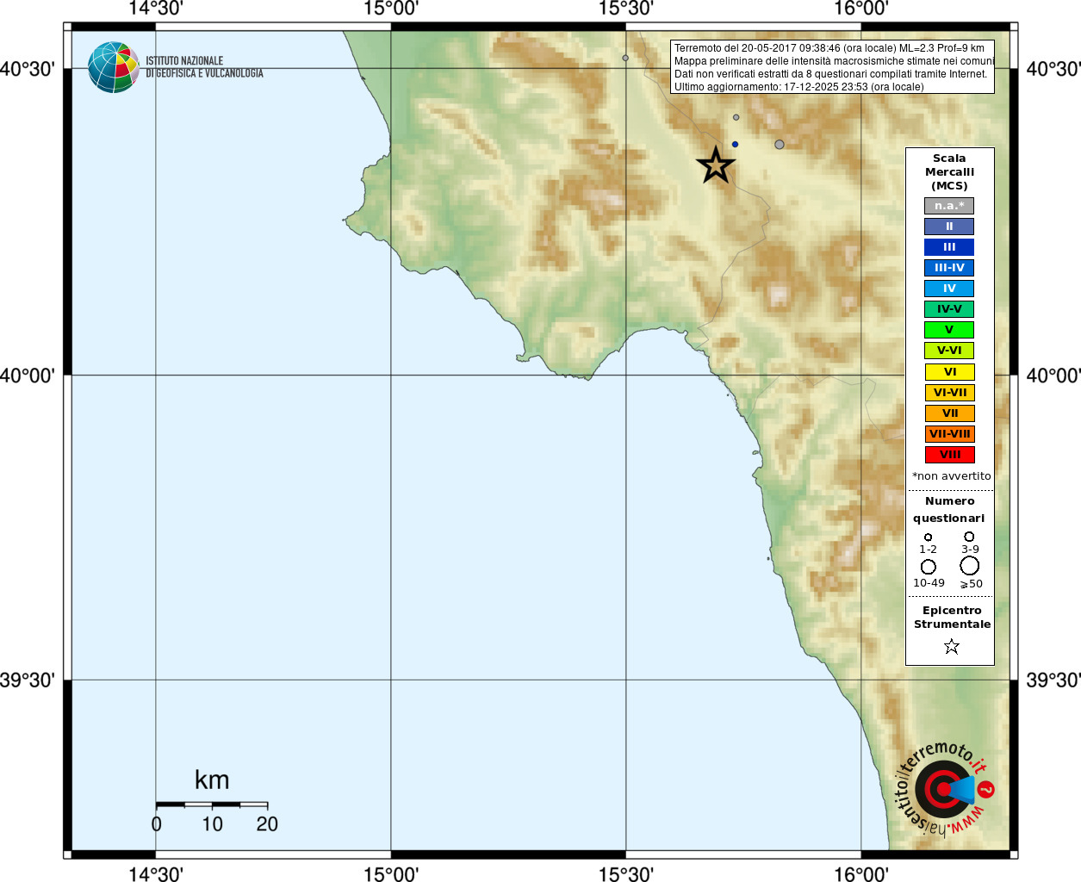
Task: Click the 'Dati non verificati' info line
Action: click(830, 74)
